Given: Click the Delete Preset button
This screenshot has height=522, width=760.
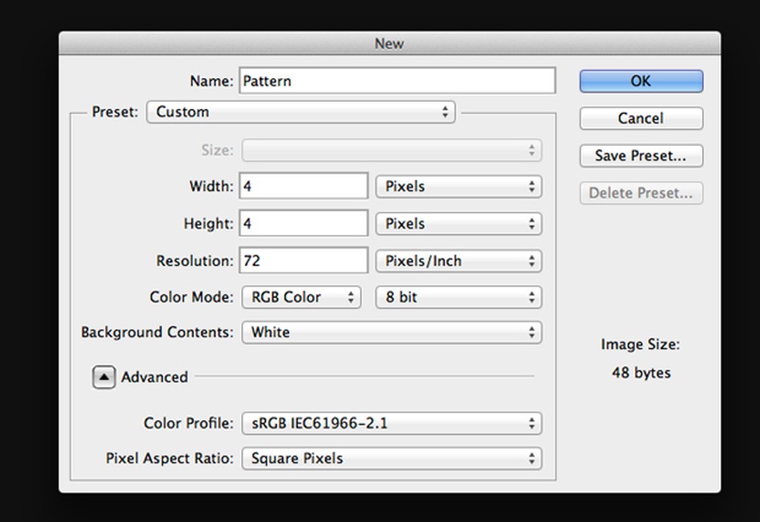Looking at the screenshot, I should (641, 193).
